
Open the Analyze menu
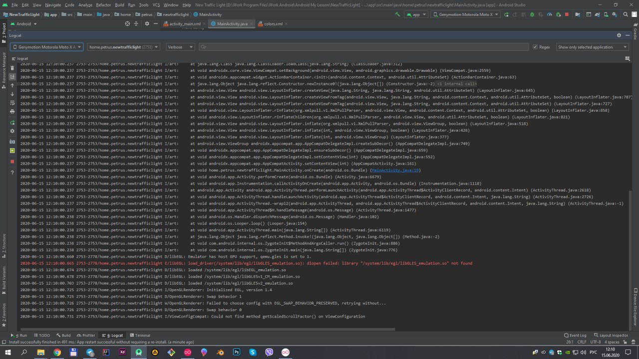tap(85, 4)
